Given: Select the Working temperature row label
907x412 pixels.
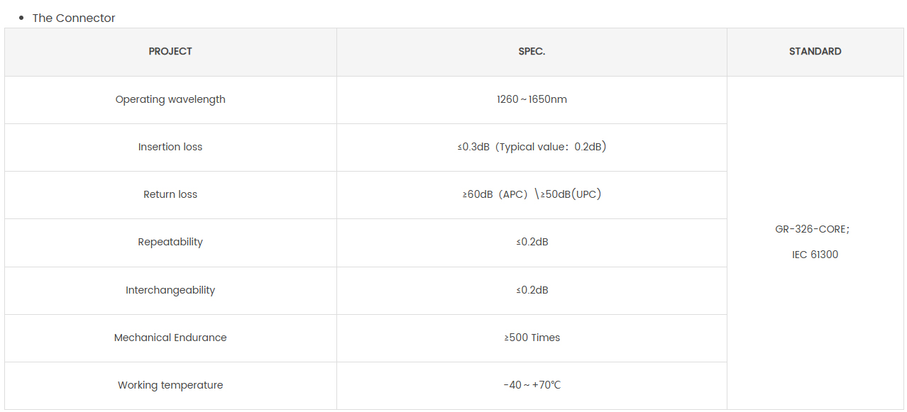Looking at the screenshot, I should pos(170,385).
